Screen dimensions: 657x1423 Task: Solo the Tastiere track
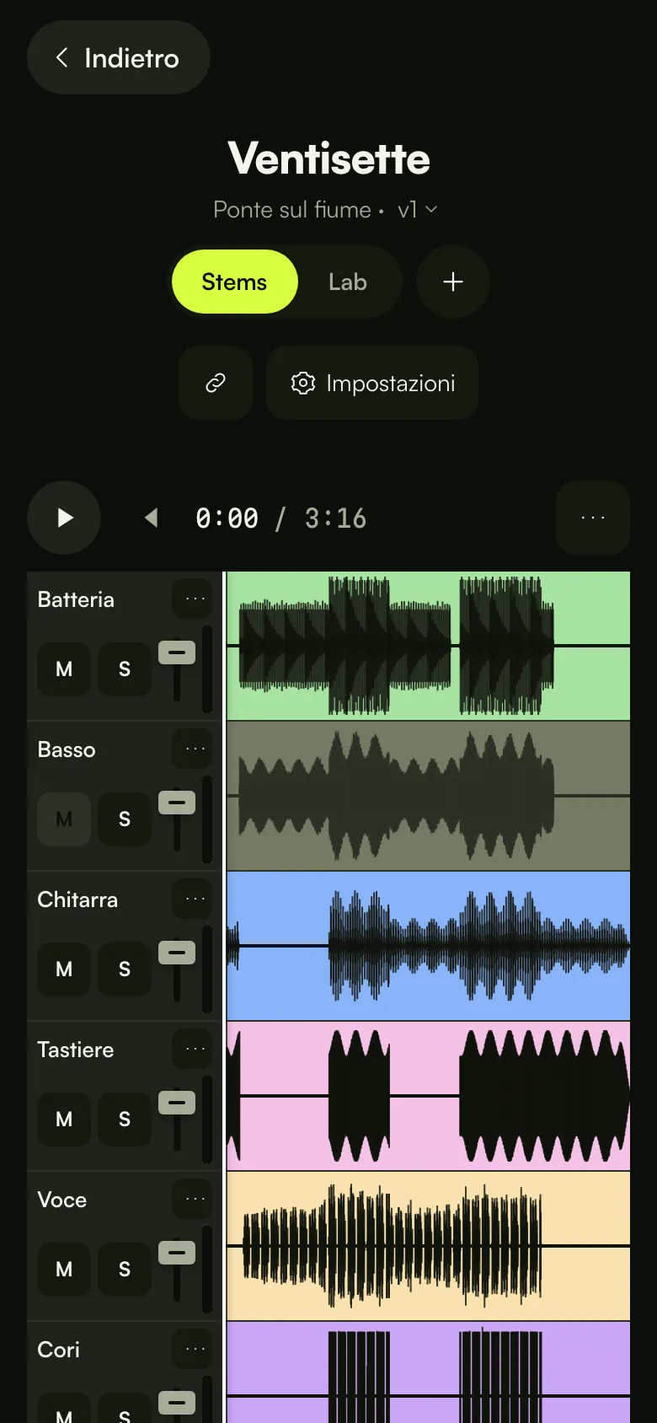[x=125, y=1120]
